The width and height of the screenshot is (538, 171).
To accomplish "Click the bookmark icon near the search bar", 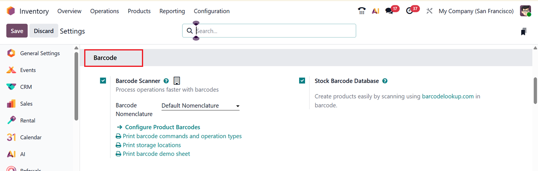I will click(523, 31).
